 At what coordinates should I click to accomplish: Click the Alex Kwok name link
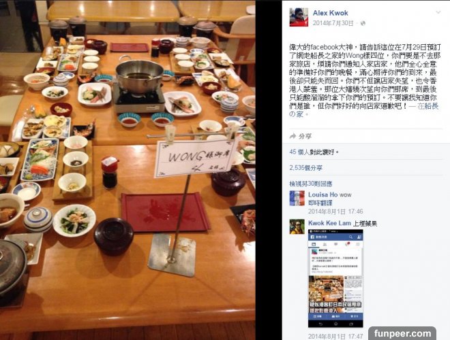coord(330,13)
